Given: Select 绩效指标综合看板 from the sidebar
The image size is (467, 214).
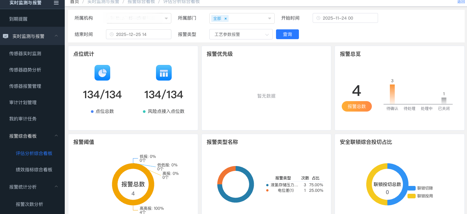Looking at the screenshot, I should [x=34, y=170].
